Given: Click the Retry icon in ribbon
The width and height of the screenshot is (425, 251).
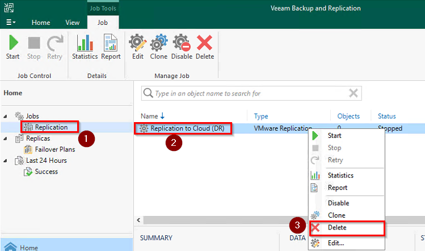Looking at the screenshot, I should [54, 43].
